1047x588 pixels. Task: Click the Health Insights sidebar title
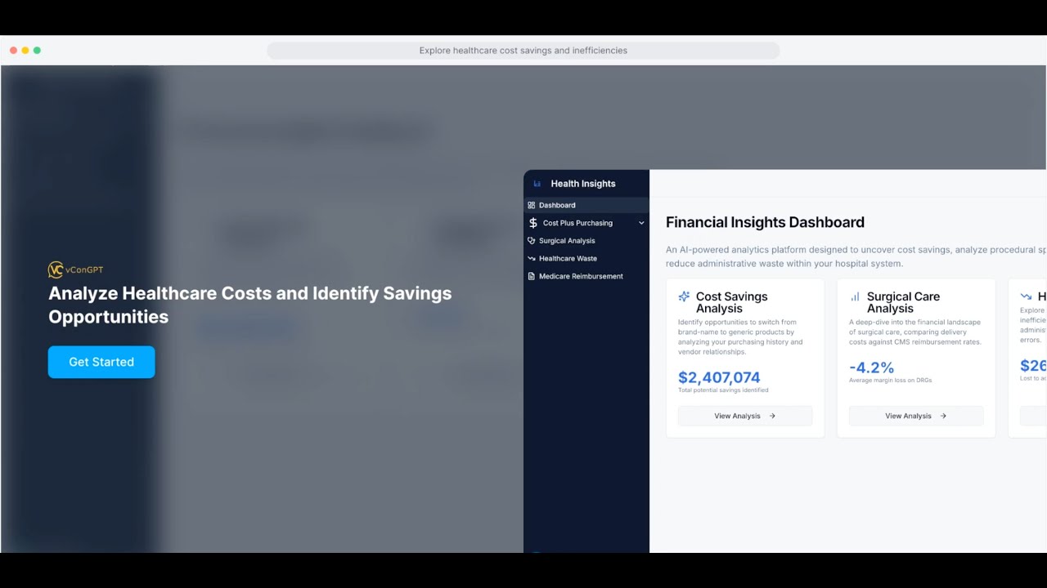click(x=583, y=184)
